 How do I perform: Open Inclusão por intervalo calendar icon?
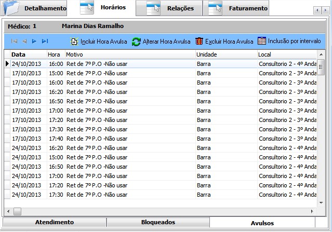coord(262,41)
